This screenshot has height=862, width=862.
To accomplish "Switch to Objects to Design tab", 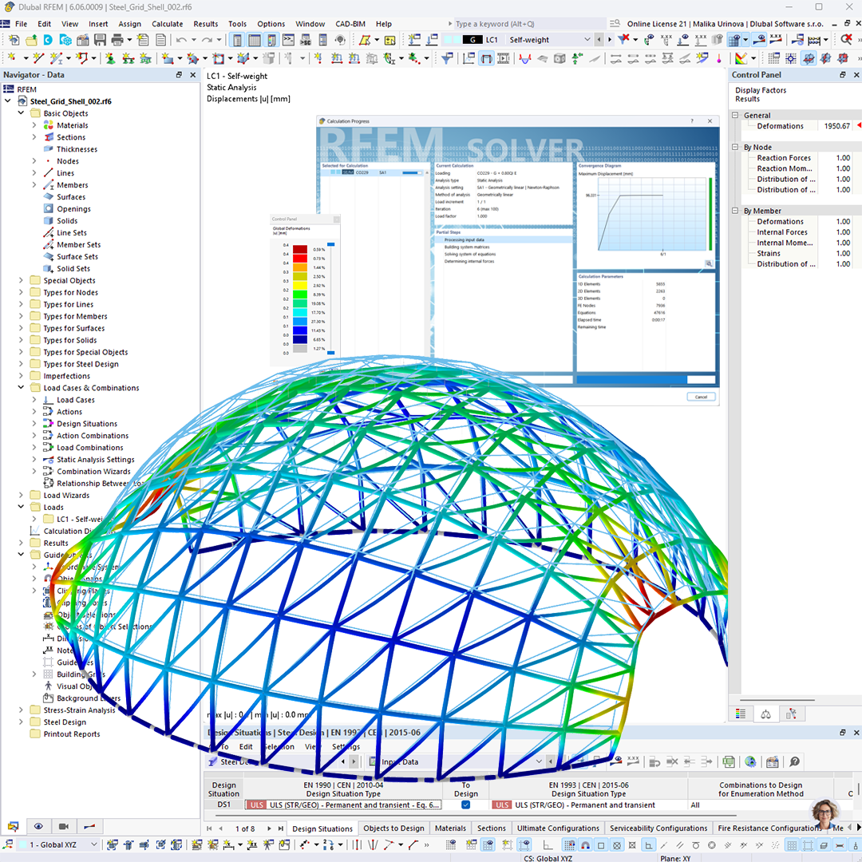I will [393, 828].
